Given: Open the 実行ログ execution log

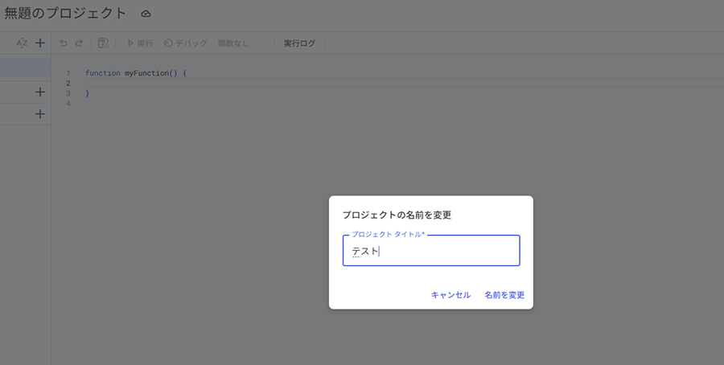Looking at the screenshot, I should coord(299,43).
